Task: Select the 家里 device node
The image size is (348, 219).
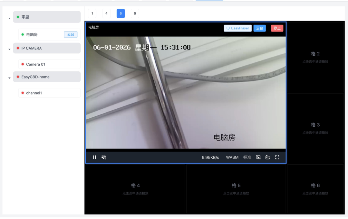Action: point(47,17)
